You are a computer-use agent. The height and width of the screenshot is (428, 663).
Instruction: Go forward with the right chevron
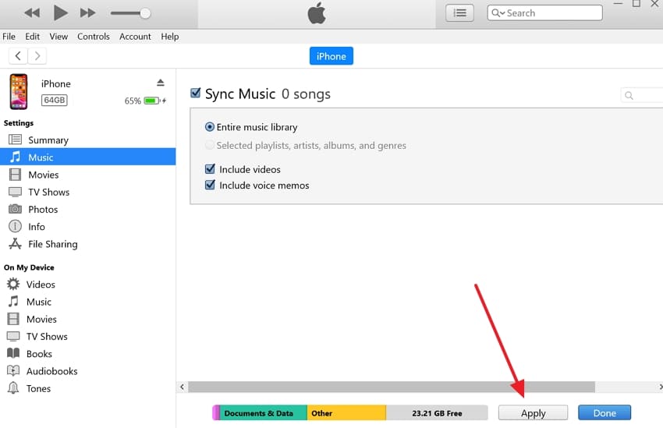click(37, 56)
